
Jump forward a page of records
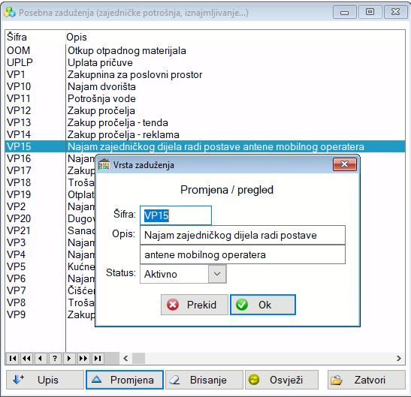pos(83,358)
